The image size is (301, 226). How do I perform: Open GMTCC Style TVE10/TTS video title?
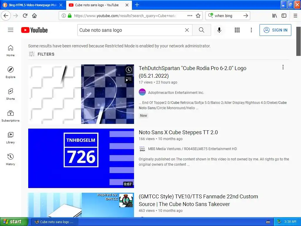(198, 200)
